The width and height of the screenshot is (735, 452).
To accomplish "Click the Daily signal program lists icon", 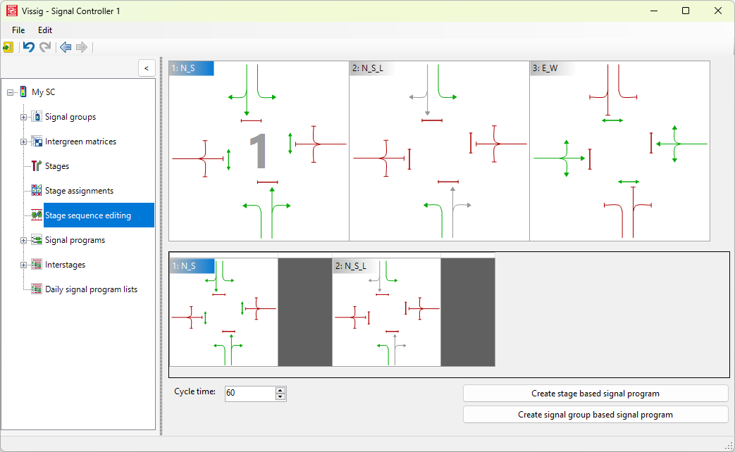I will 37,289.
